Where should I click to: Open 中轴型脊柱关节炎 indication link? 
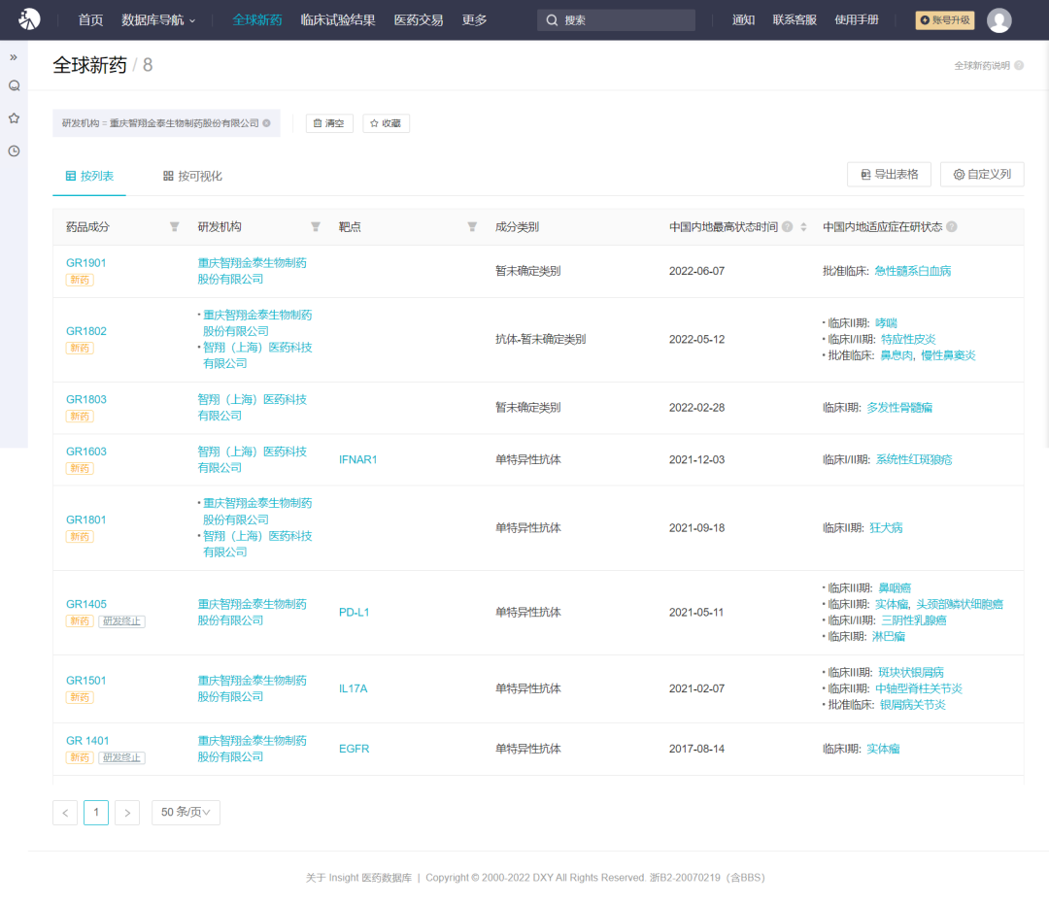pyautogui.click(x=919, y=688)
